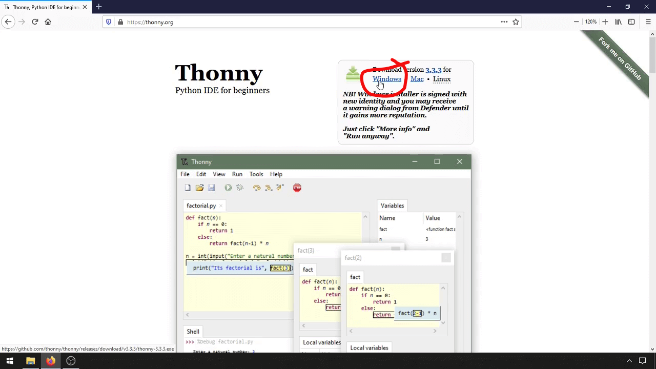Select the Thonny, Python IDE tab

(45, 7)
